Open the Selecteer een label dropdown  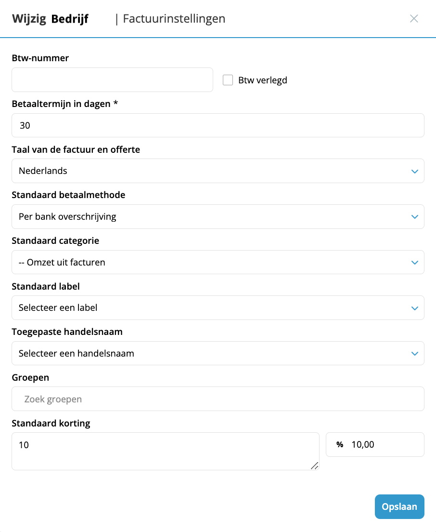pyautogui.click(x=218, y=308)
